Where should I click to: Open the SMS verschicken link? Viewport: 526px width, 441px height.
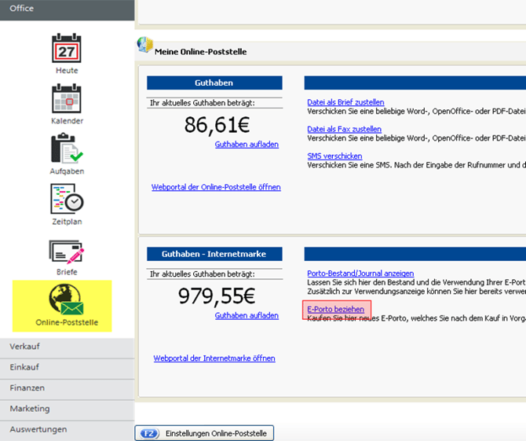point(334,156)
